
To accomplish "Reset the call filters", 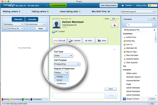I will point(41,29).
